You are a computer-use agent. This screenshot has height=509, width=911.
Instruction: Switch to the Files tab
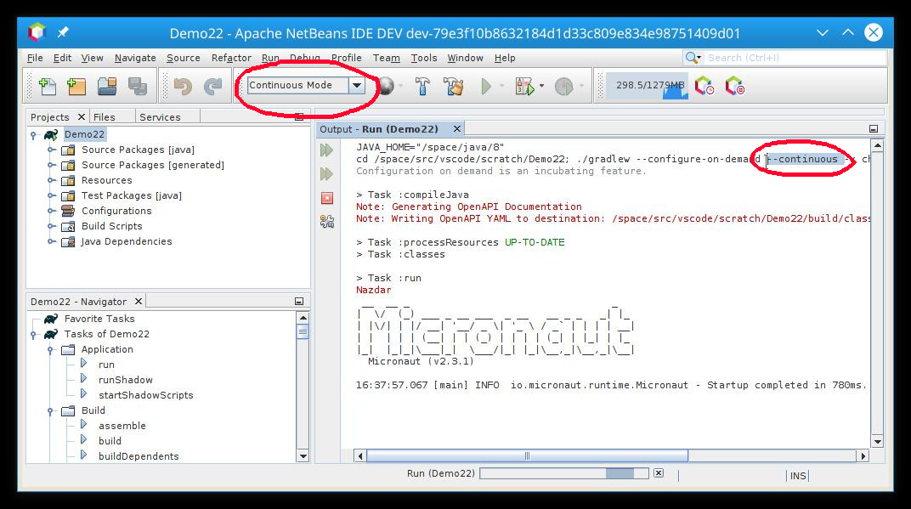tap(104, 116)
